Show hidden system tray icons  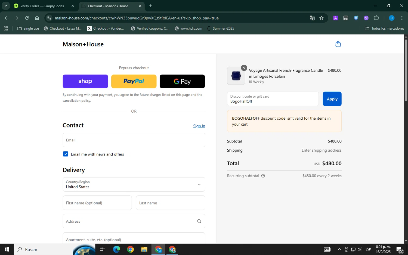pos(339,250)
